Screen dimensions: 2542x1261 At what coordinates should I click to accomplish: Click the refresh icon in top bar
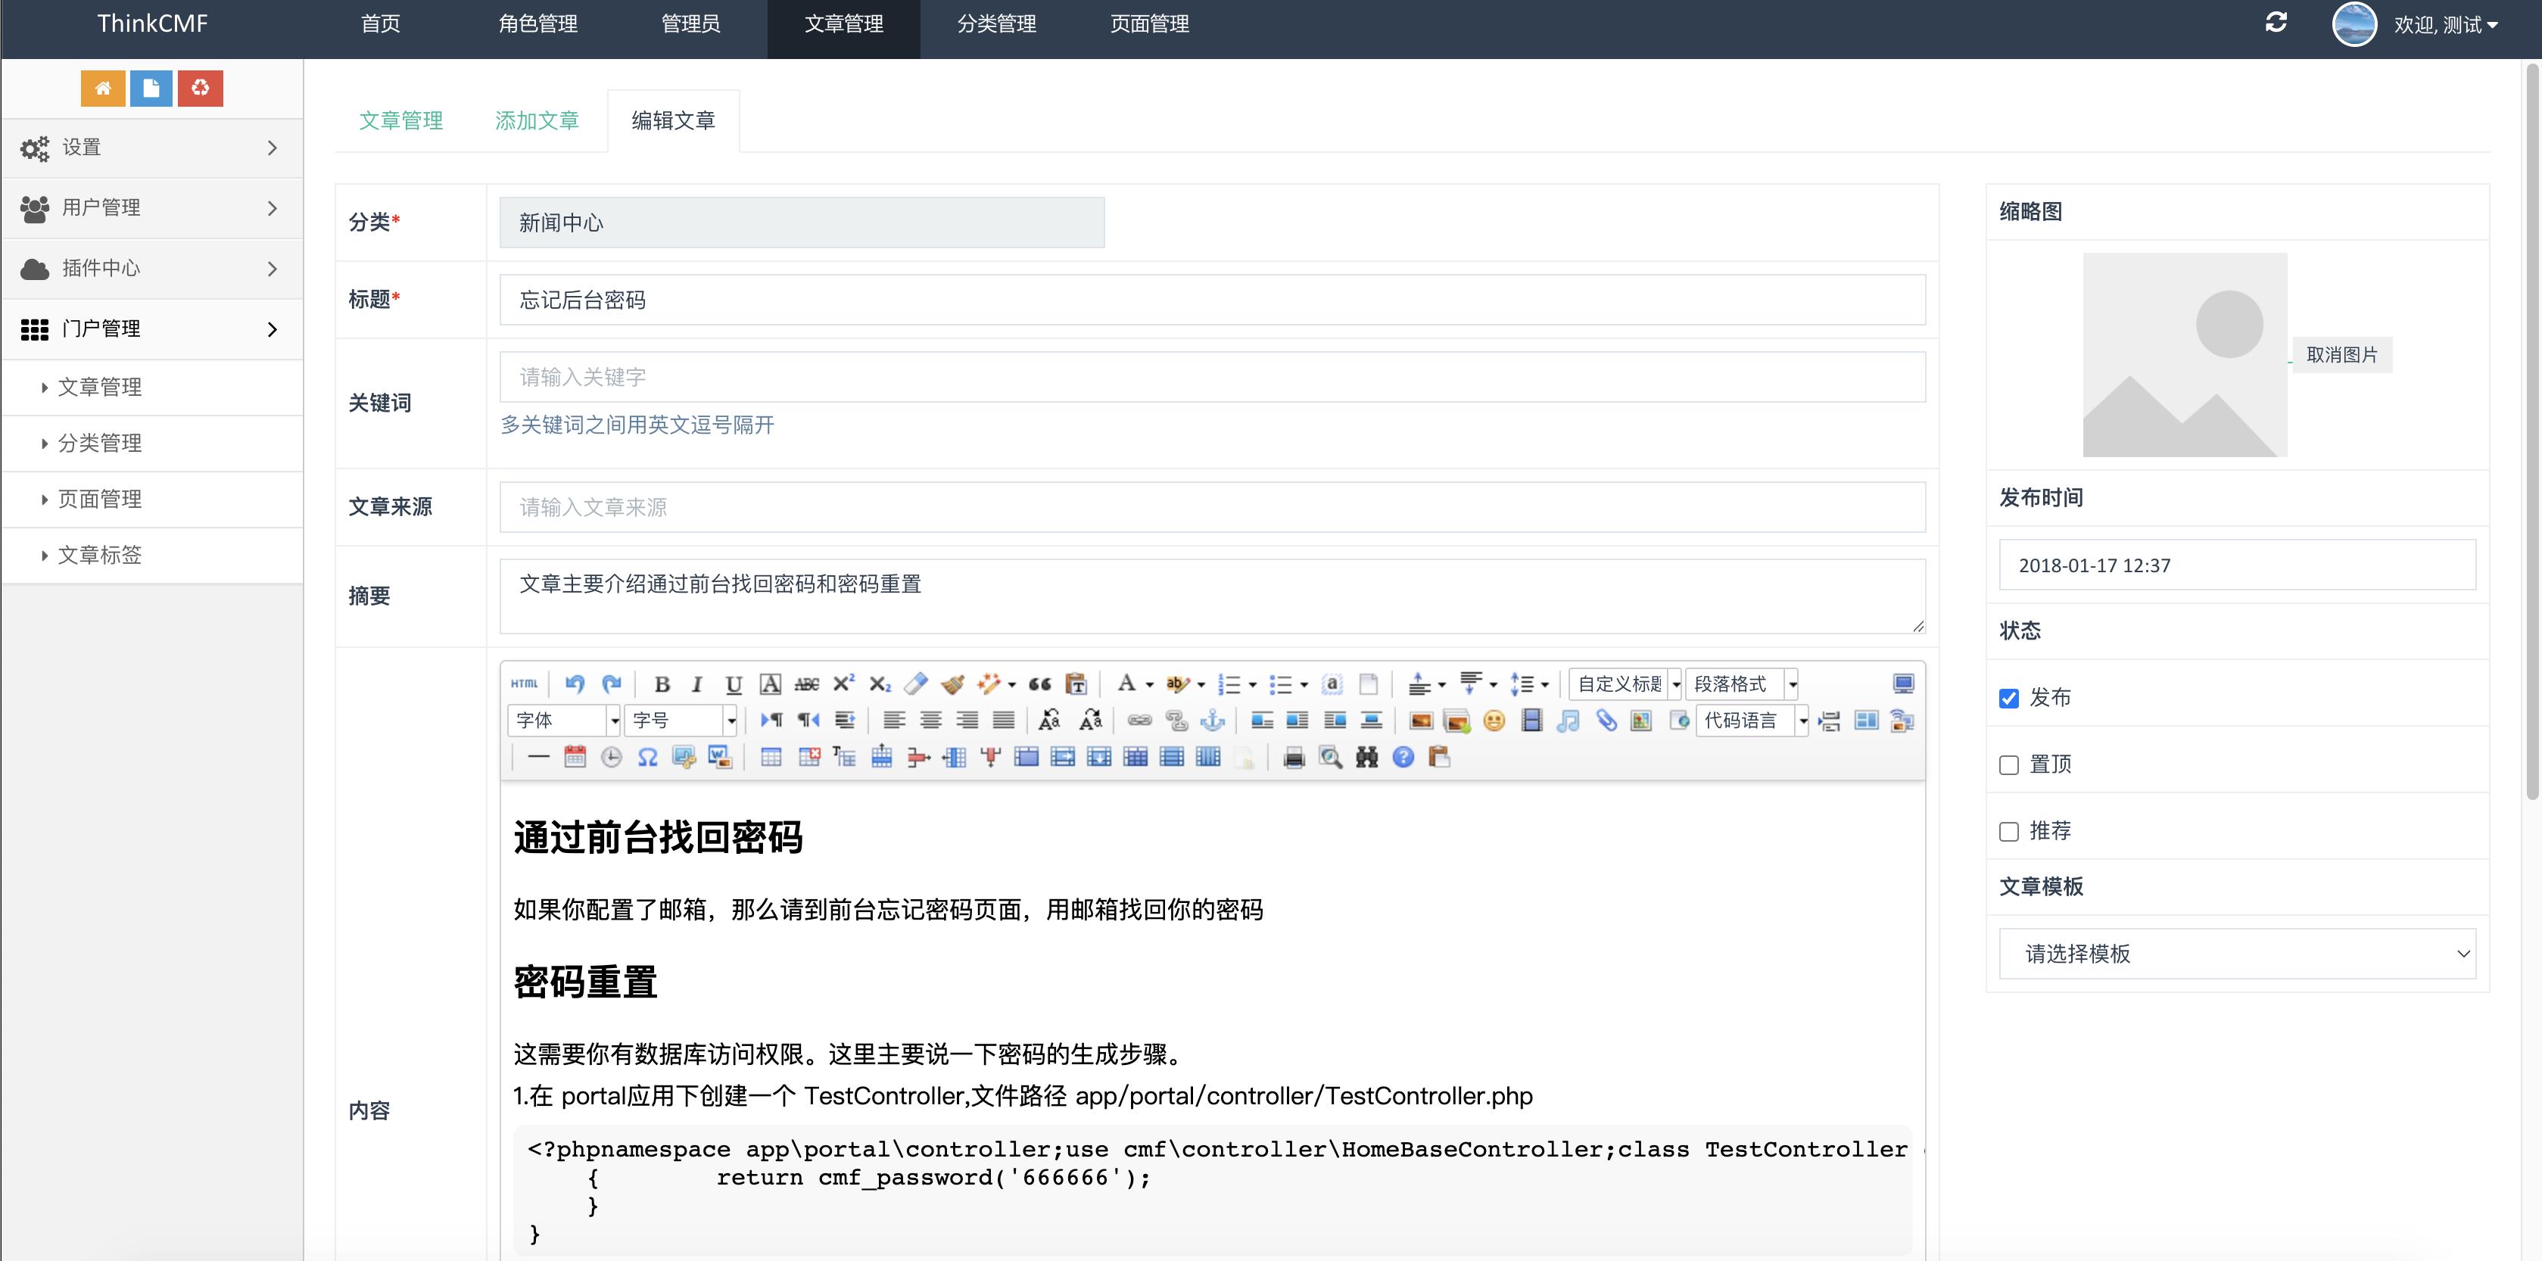tap(2276, 23)
